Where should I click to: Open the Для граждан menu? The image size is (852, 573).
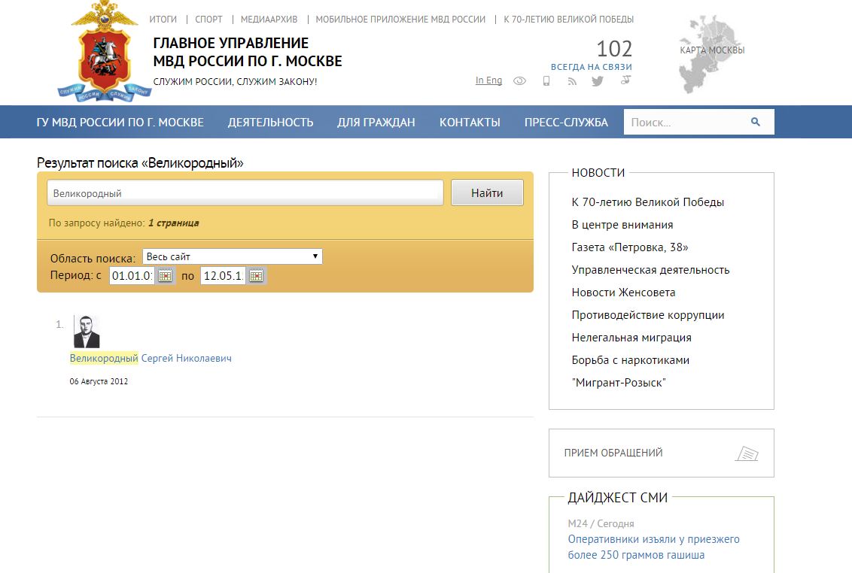376,123
